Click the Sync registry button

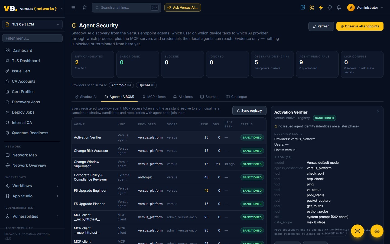click(x=249, y=111)
